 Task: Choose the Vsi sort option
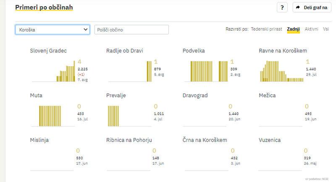[x=326, y=29]
